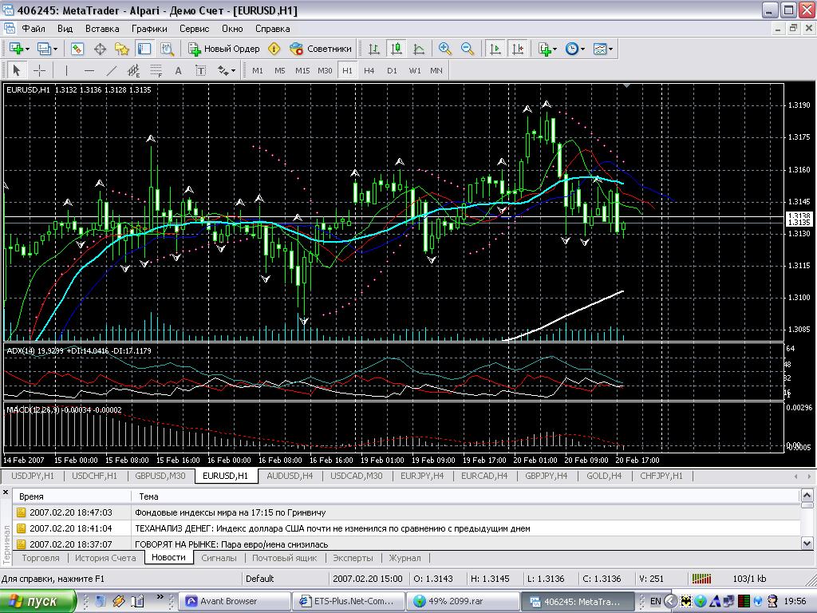Open the Пуск start button
This screenshot has height=613, width=817.
[37, 601]
